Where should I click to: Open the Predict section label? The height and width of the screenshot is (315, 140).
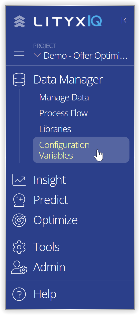click(51, 200)
